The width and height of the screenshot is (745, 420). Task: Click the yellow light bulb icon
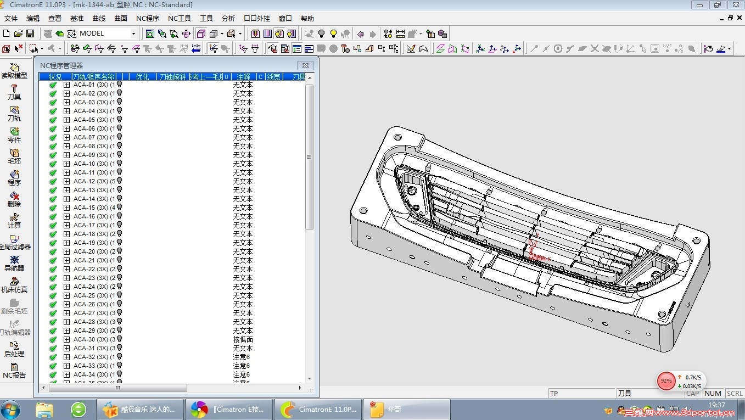[333, 33]
